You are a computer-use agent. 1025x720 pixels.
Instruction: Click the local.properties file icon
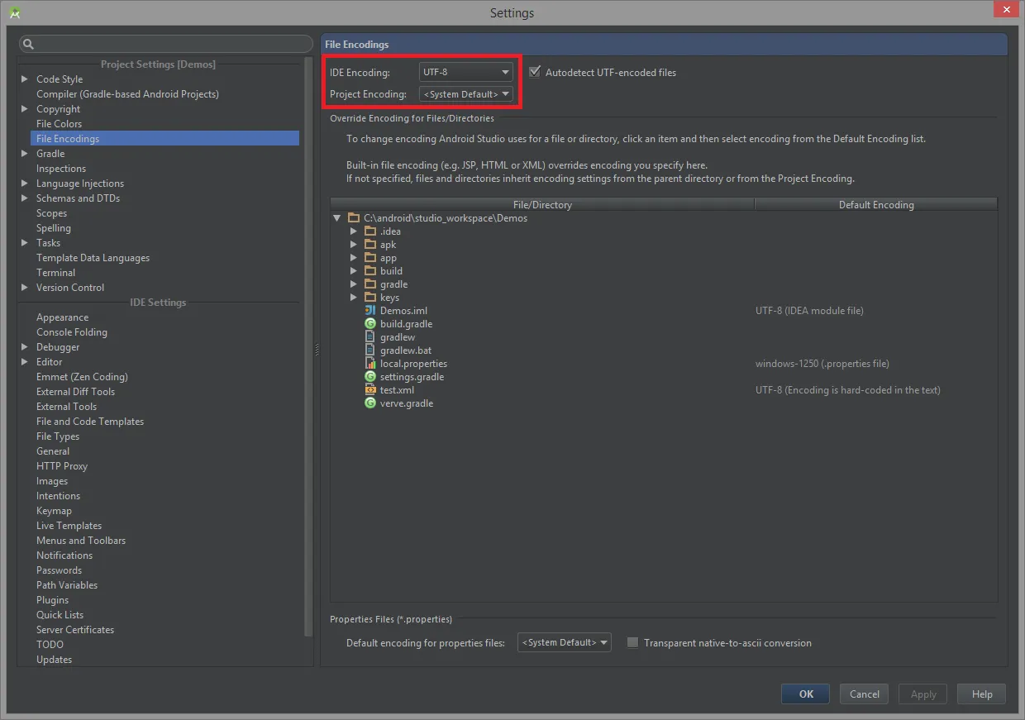[x=370, y=364]
